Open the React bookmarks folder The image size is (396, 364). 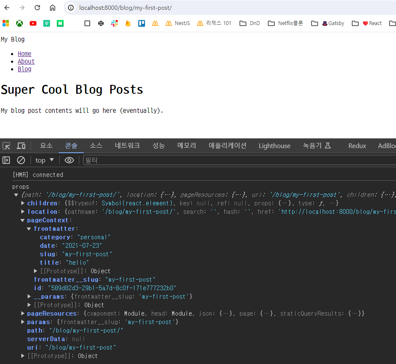(366, 23)
